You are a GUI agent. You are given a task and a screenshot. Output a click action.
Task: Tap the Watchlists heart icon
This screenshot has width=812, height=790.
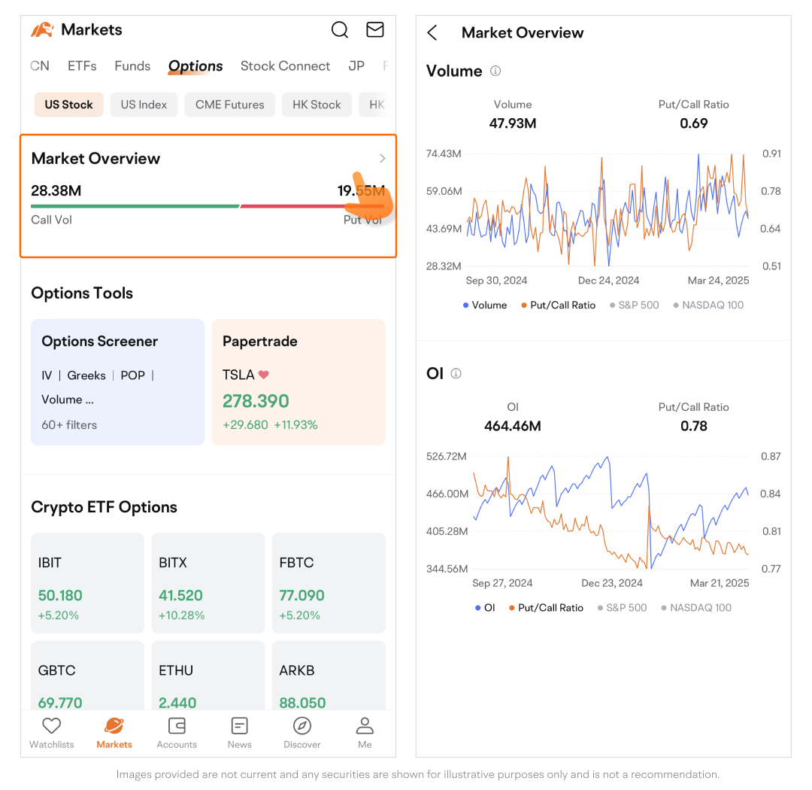tap(51, 726)
